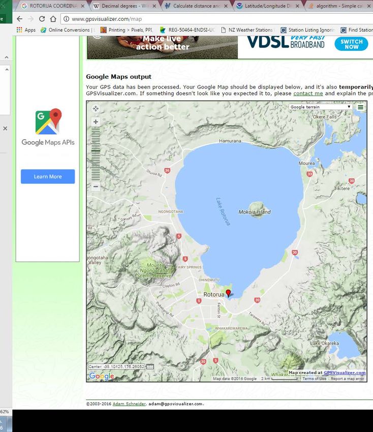
Task: Click the Ngongotaha place label
Action: tap(171, 211)
